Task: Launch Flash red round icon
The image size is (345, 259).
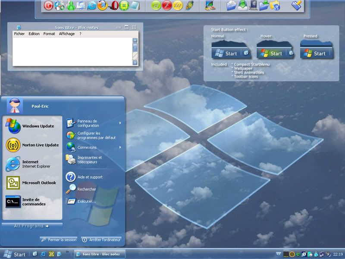Action: coord(167,6)
